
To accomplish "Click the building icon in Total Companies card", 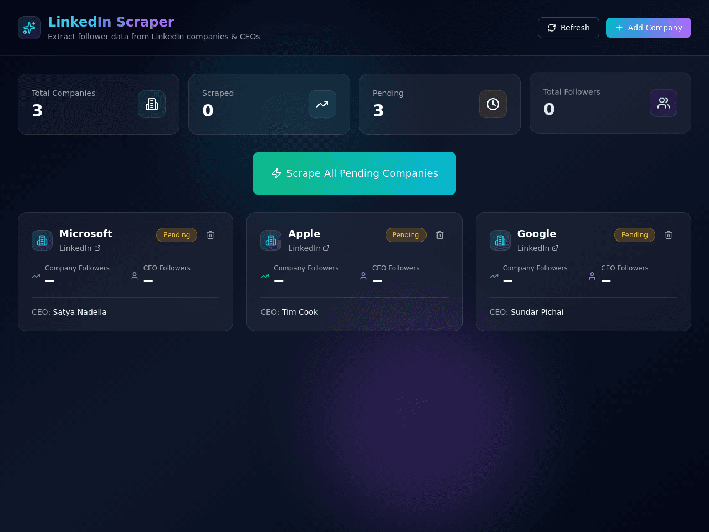I will [152, 104].
